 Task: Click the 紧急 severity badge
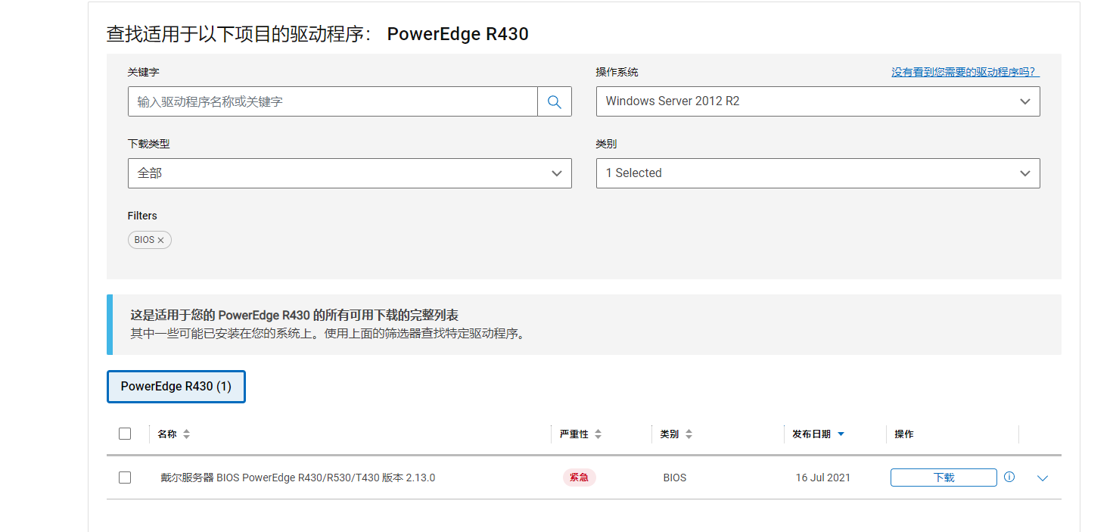(580, 478)
